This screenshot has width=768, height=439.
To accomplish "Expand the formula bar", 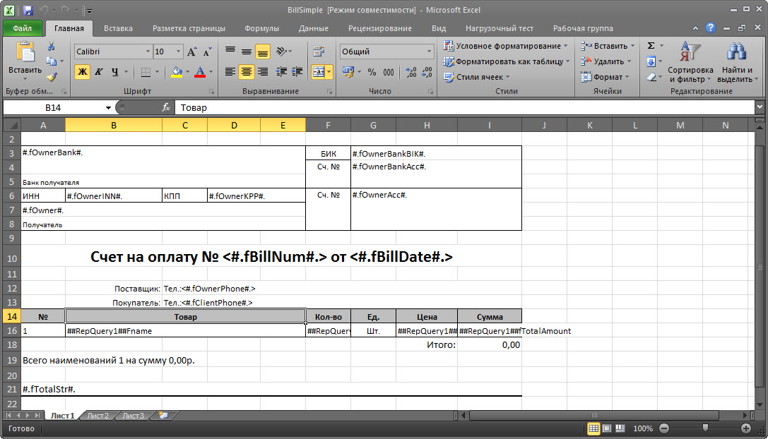I will click(760, 107).
